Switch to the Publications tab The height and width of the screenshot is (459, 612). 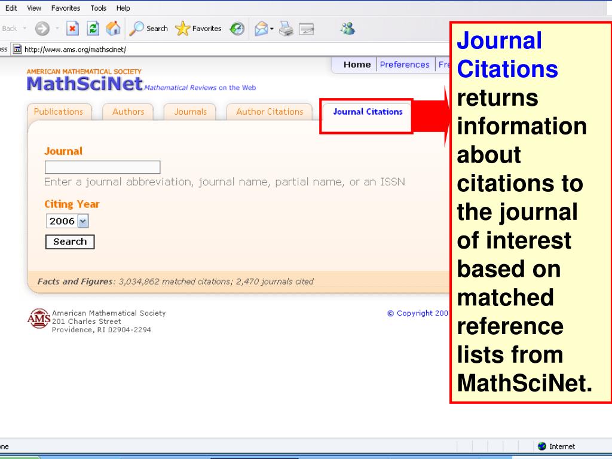pyautogui.click(x=59, y=112)
